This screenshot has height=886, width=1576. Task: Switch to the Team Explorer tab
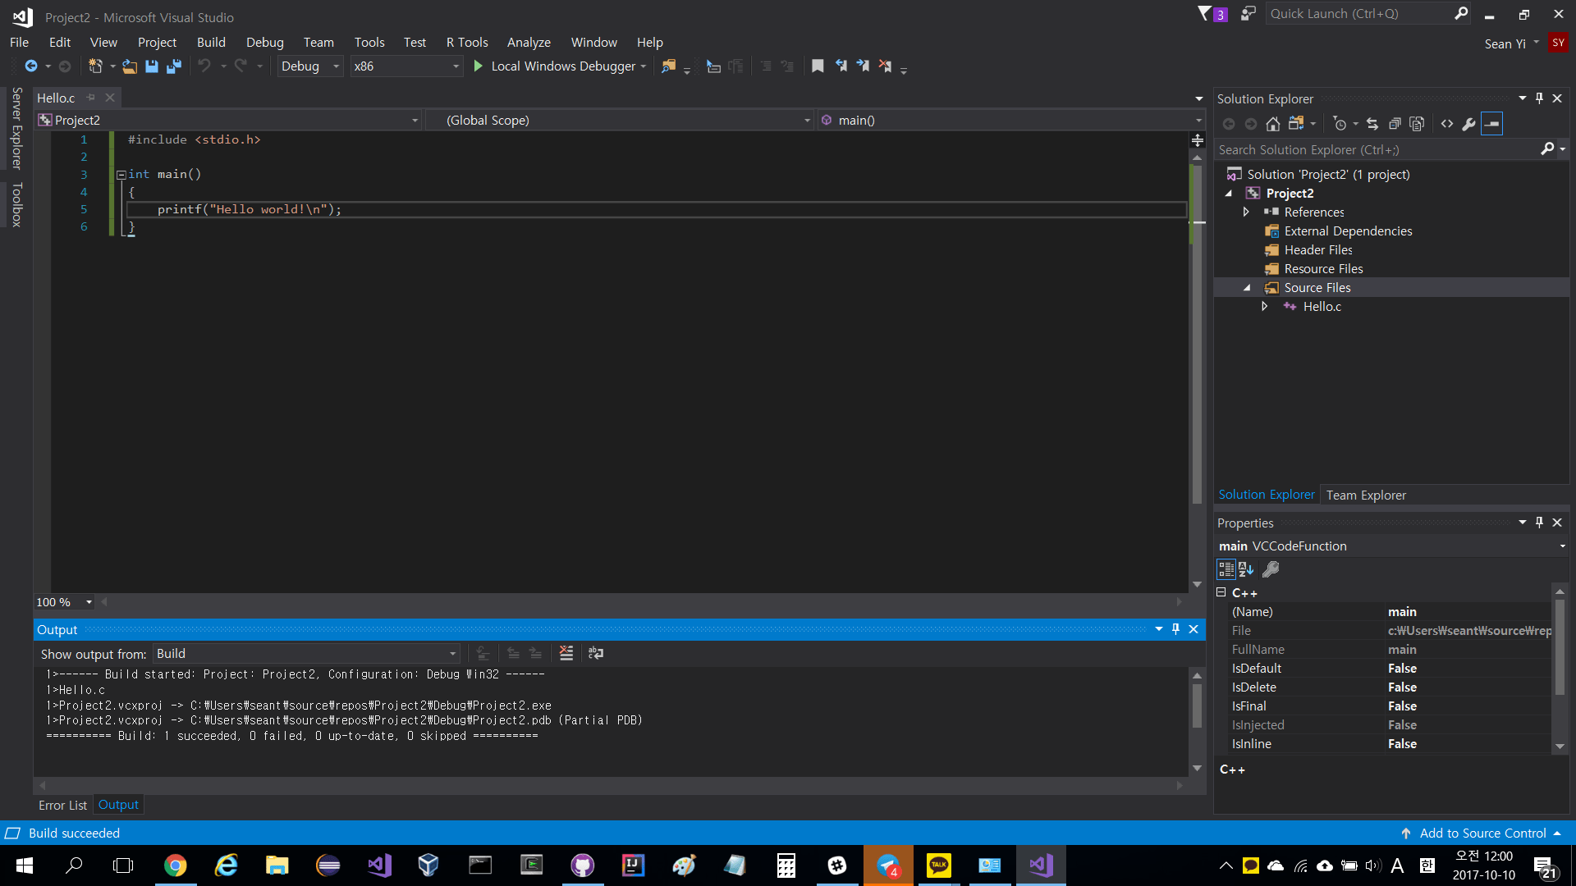pos(1366,495)
